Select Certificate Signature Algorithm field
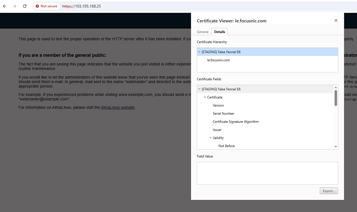 click(x=236, y=122)
